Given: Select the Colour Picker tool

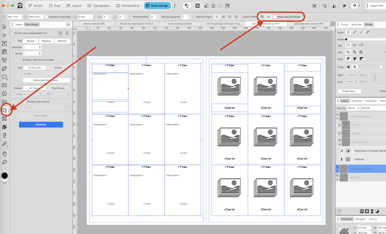Looking at the screenshot, I should coord(5,144).
